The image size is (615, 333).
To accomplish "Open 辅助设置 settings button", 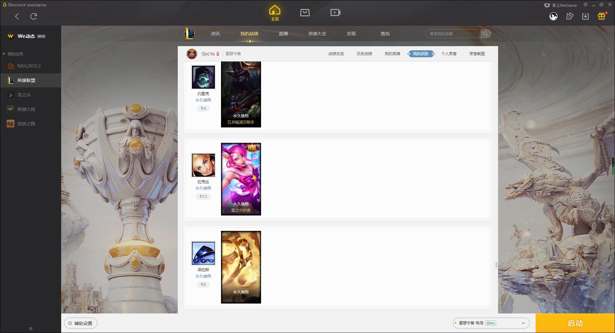I will tap(81, 323).
